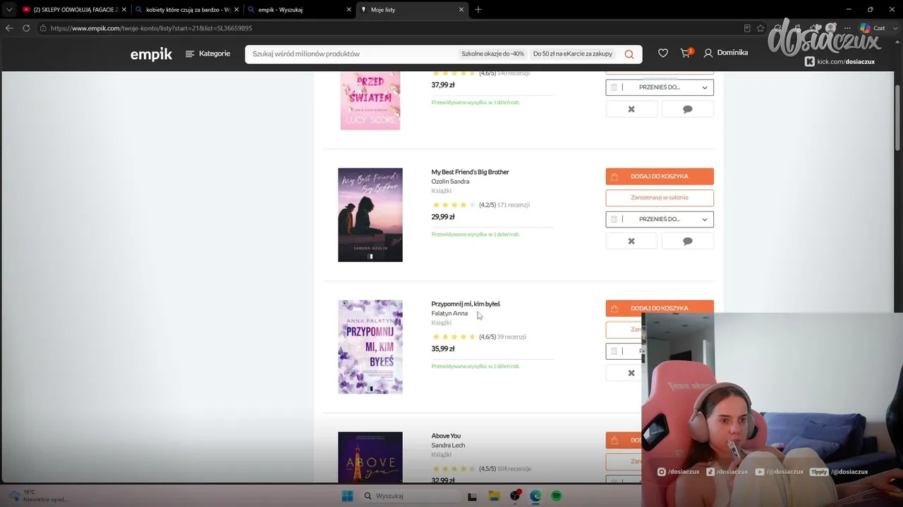The image size is (903, 507).
Task: Expand 'Przenieś do...' for My Best Friend's Big Brother
Action: pos(660,219)
